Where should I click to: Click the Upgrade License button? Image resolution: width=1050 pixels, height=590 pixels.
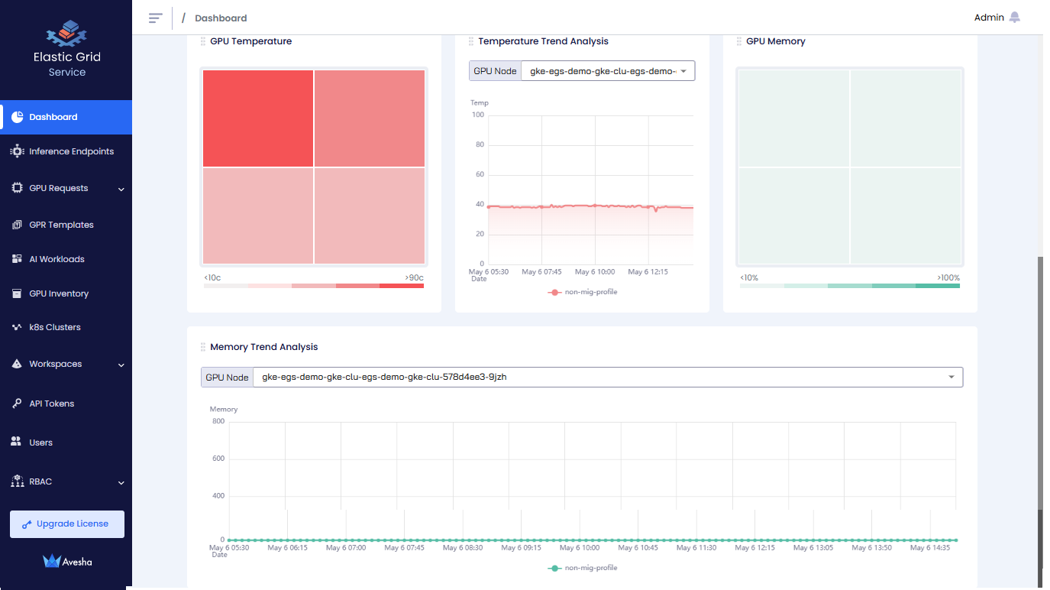tap(66, 524)
